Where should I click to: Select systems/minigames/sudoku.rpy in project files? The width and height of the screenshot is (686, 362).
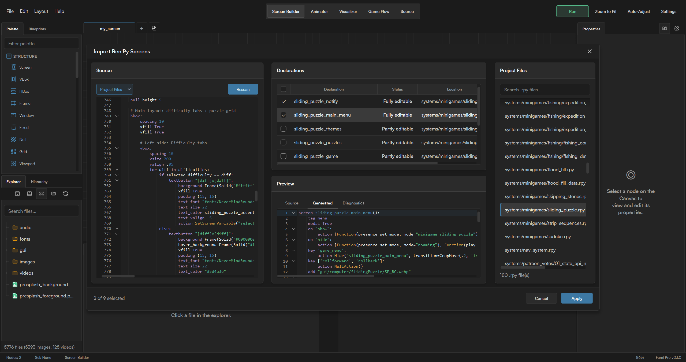point(543,237)
